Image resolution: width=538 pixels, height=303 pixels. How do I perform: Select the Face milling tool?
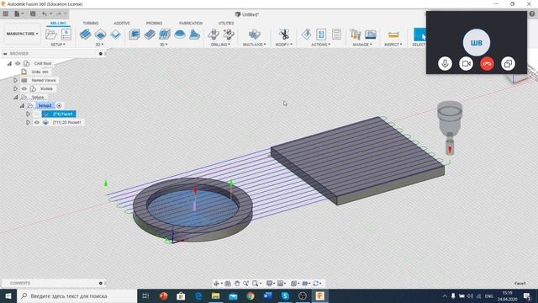point(116,35)
